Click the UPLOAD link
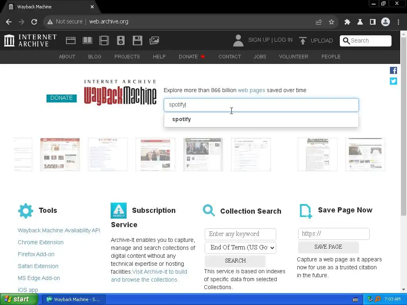 pyautogui.click(x=322, y=41)
